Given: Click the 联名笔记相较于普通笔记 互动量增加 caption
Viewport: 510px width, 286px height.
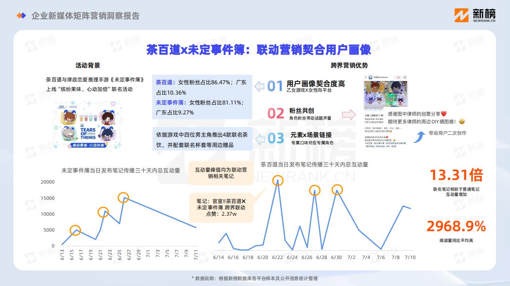Looking at the screenshot, I should tap(456, 192).
